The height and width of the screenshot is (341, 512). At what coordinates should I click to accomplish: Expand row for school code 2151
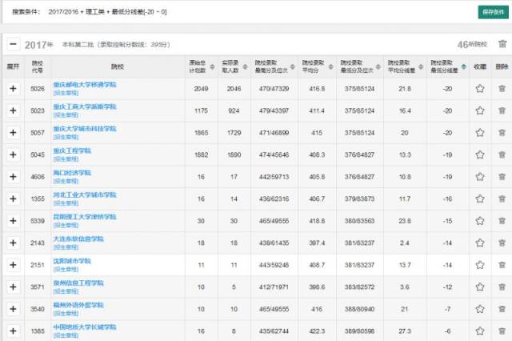click(x=13, y=265)
